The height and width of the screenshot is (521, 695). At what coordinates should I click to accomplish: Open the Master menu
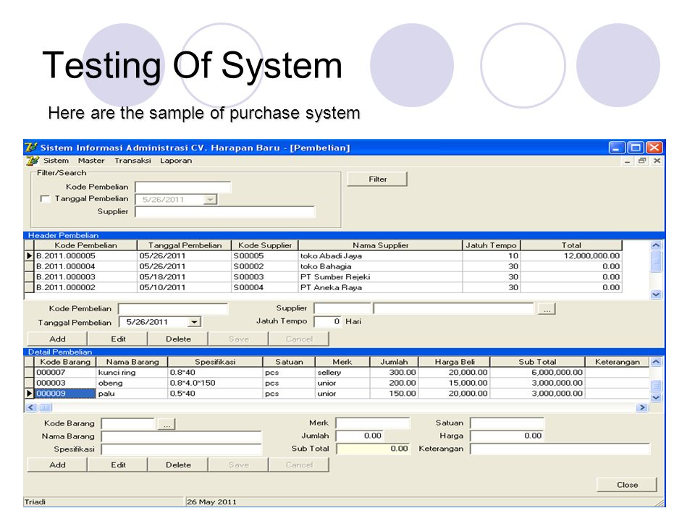(x=91, y=161)
